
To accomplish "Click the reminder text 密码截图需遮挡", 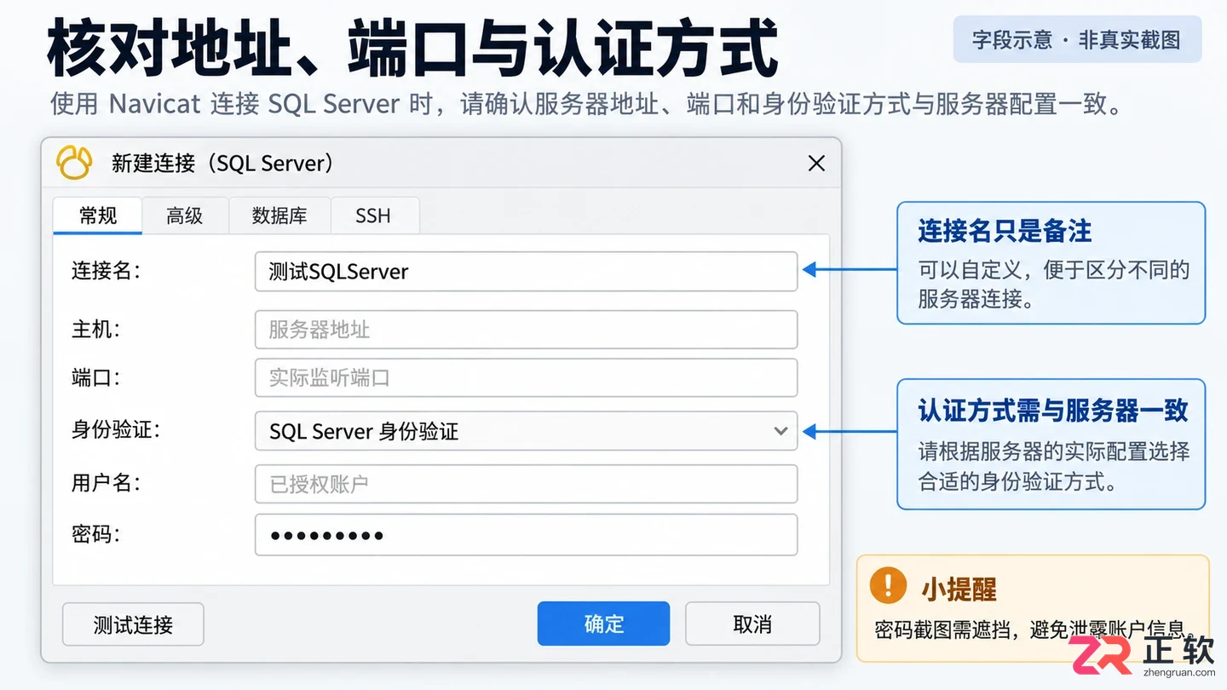I will coord(945,630).
